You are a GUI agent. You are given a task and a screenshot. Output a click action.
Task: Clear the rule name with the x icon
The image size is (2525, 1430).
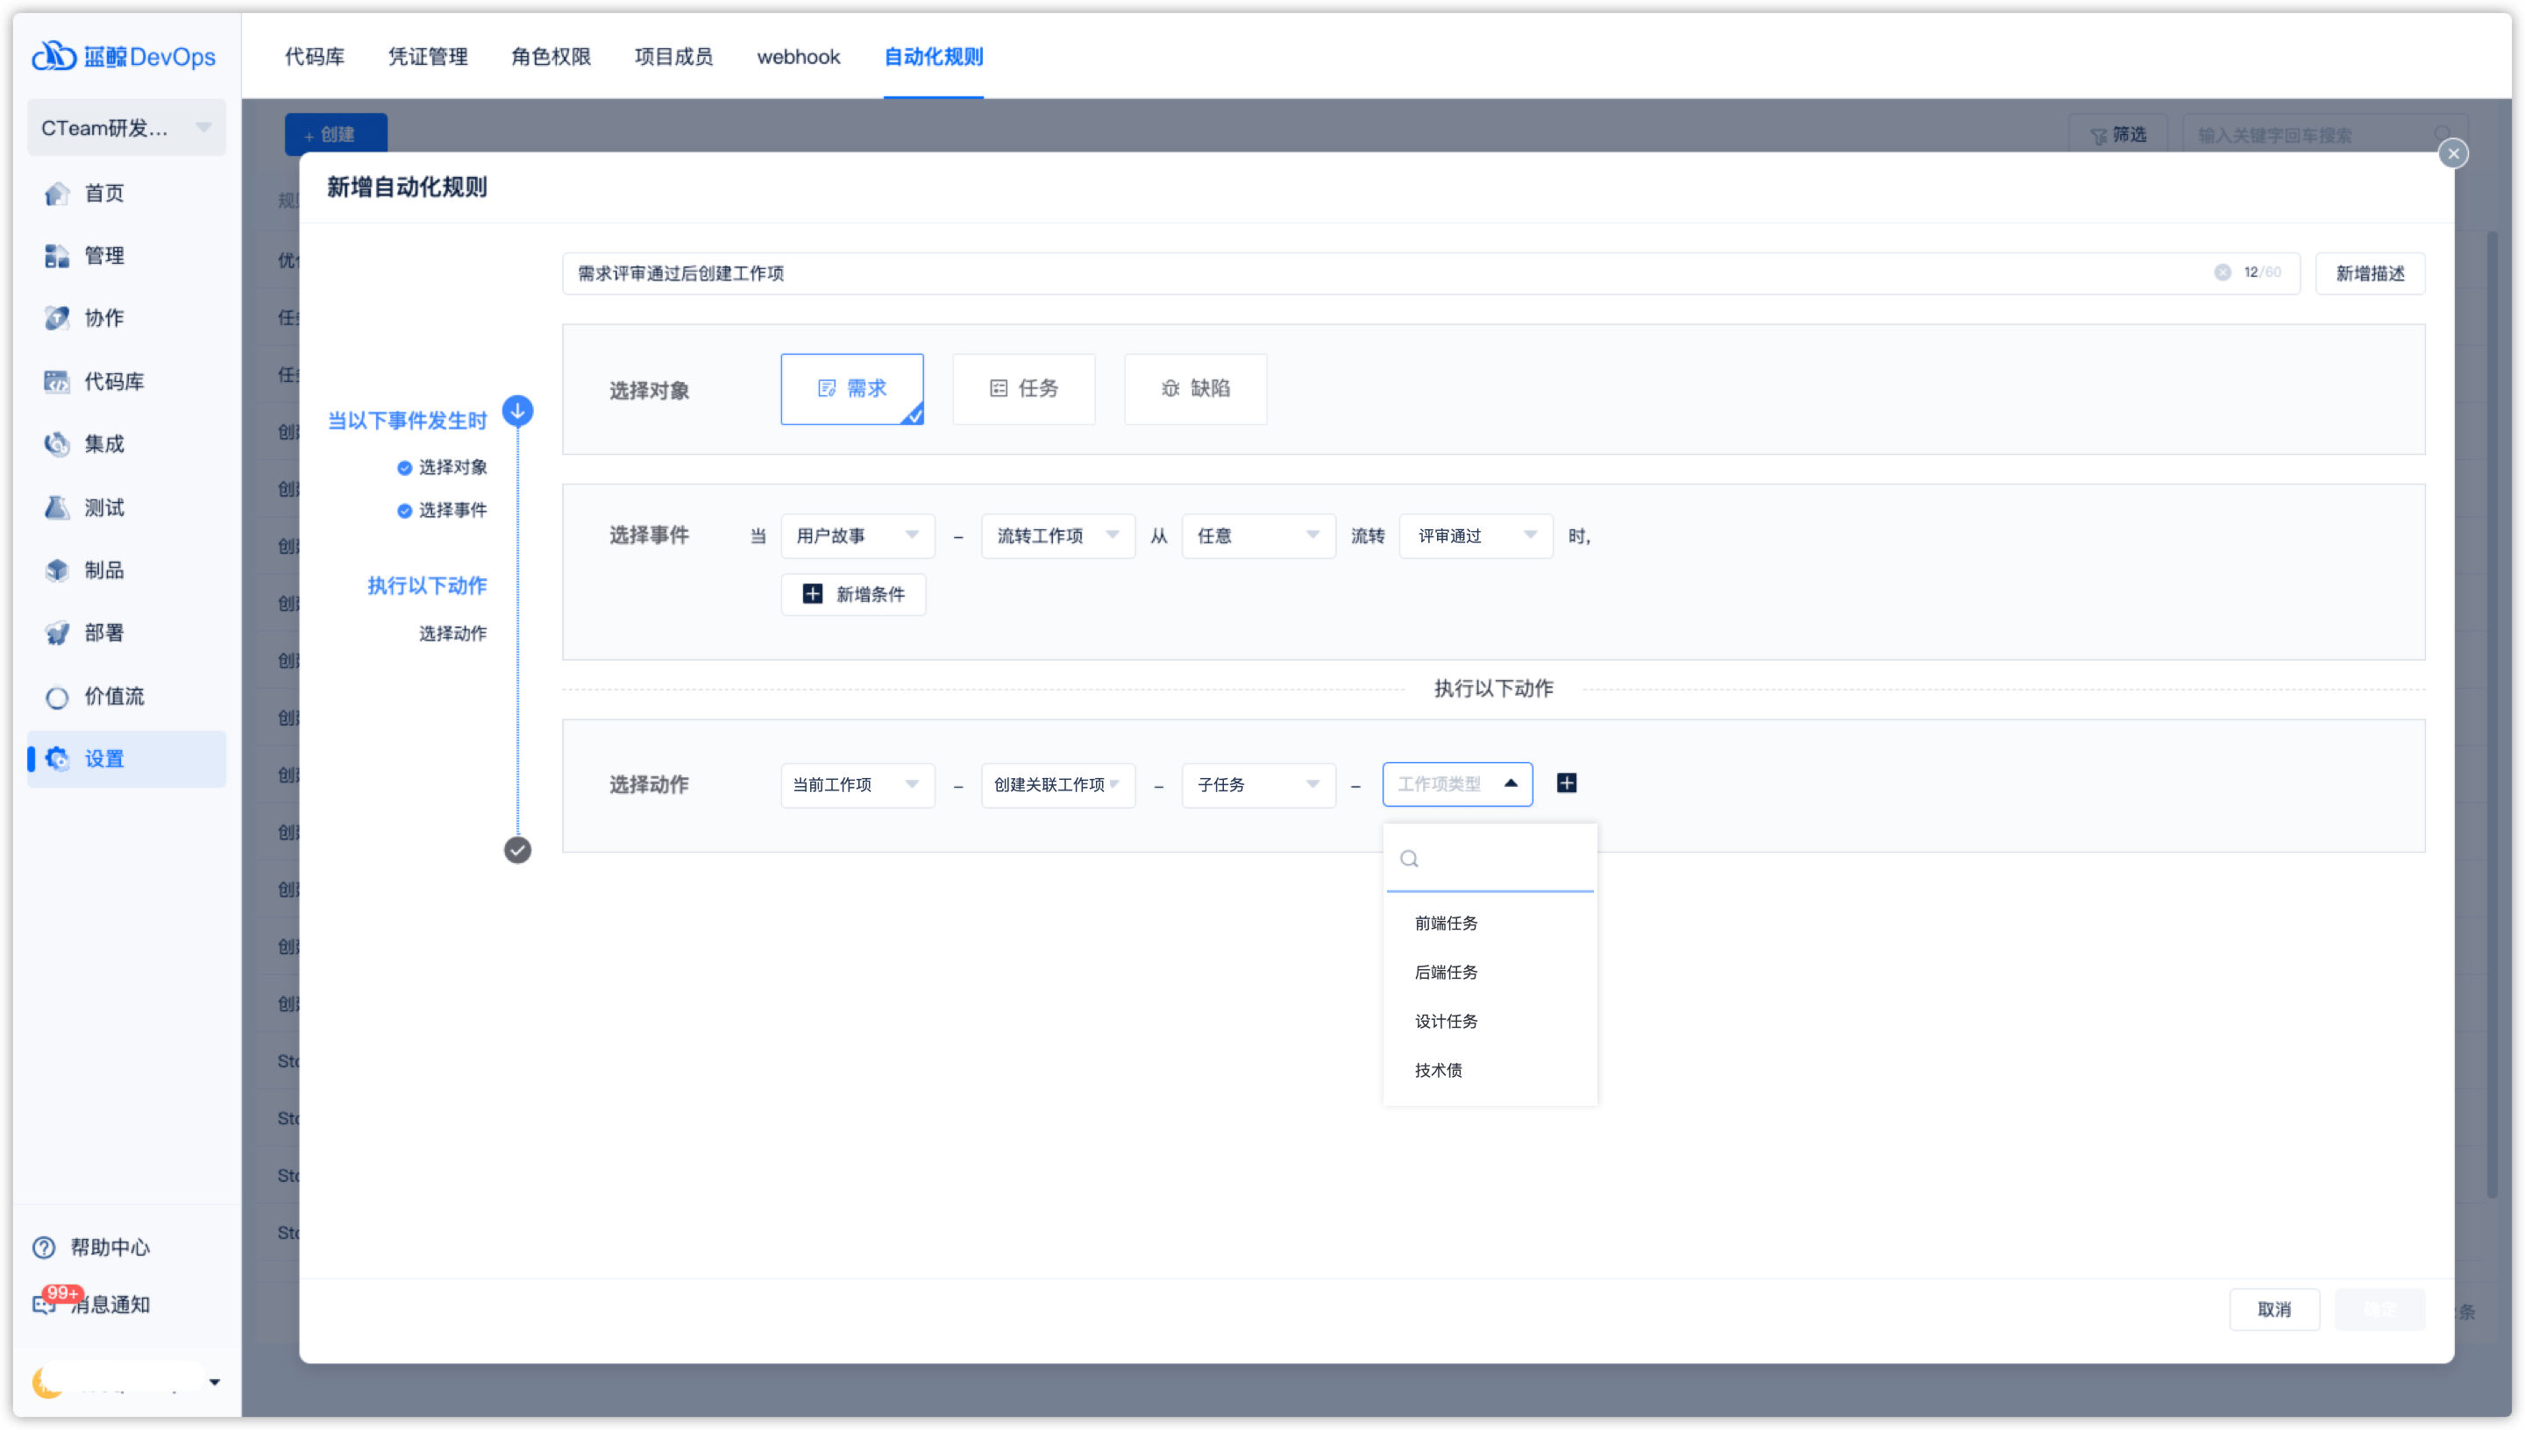tap(2223, 273)
